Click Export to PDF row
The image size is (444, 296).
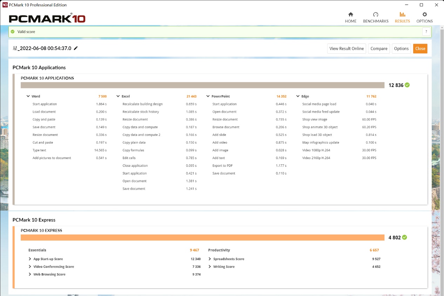249,166
